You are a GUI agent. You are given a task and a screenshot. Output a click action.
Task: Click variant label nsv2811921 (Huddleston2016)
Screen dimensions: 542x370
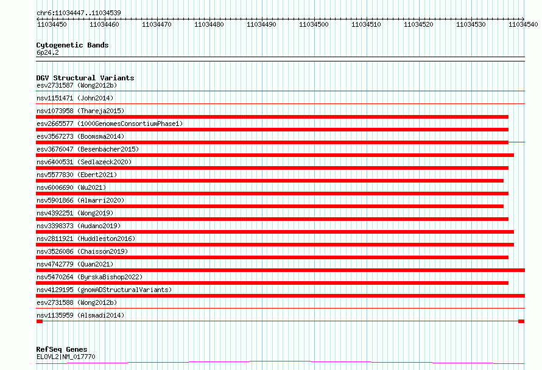(86, 239)
